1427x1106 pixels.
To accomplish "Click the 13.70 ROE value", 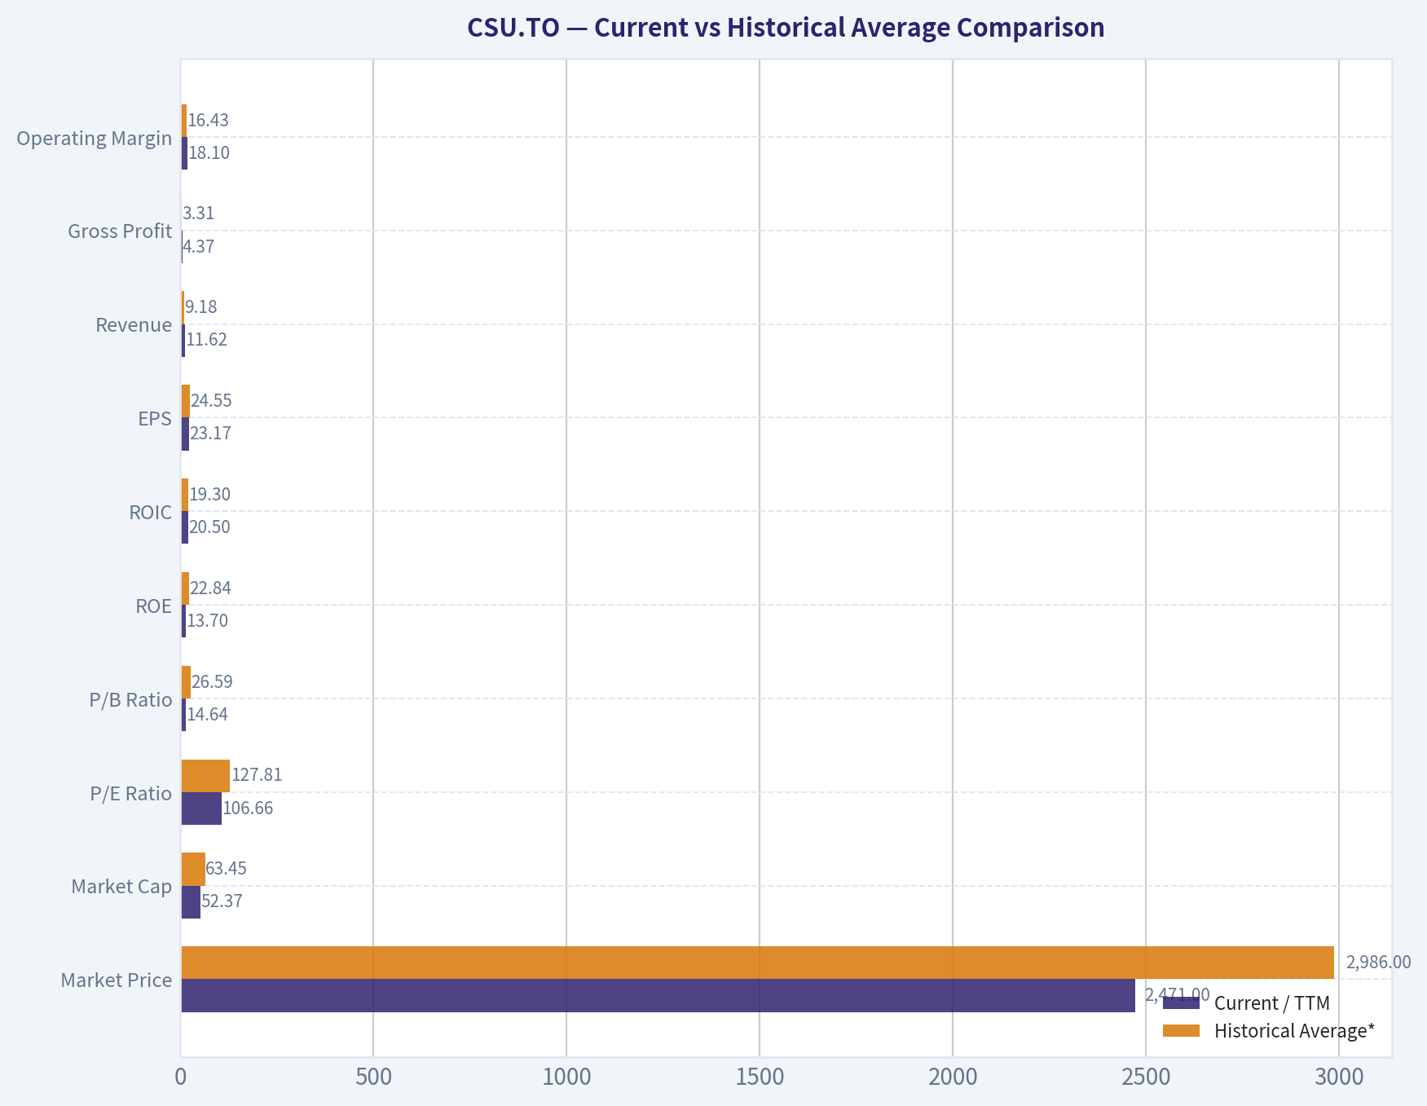I will pos(208,621).
